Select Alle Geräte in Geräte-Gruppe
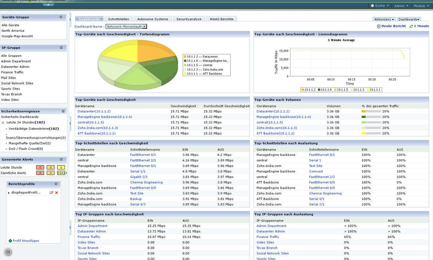Viewport: 433px width, 260px height. point(10,25)
